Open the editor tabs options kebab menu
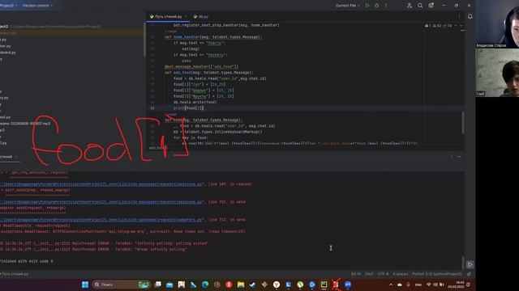519x291 pixels. 459,16
